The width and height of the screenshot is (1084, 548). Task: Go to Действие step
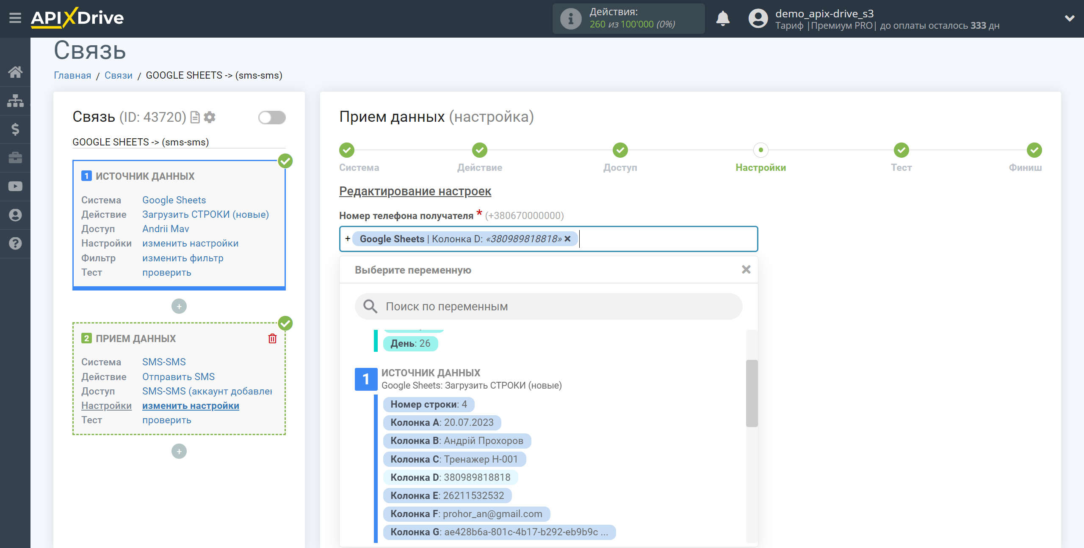[480, 150]
